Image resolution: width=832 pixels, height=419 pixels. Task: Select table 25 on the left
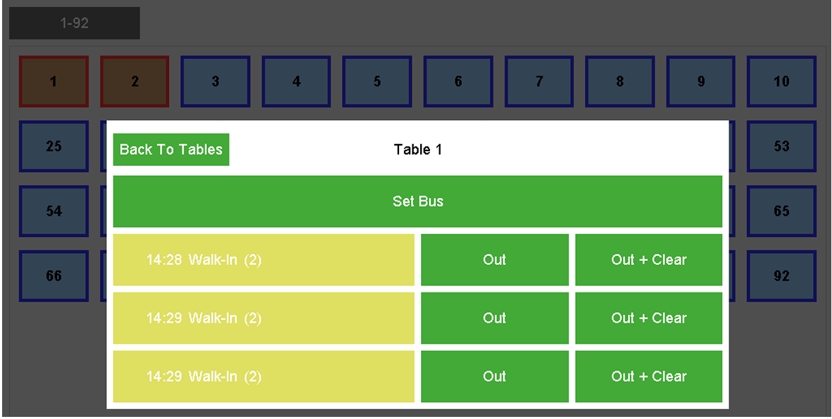tap(53, 146)
